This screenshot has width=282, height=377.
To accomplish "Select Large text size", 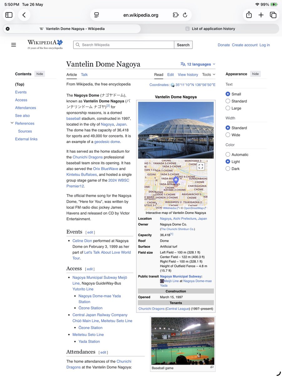I will point(228,108).
